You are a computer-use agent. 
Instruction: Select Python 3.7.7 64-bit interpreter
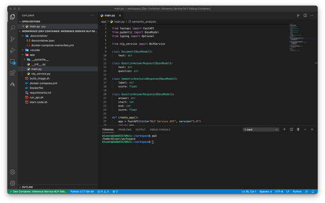tap(82, 192)
